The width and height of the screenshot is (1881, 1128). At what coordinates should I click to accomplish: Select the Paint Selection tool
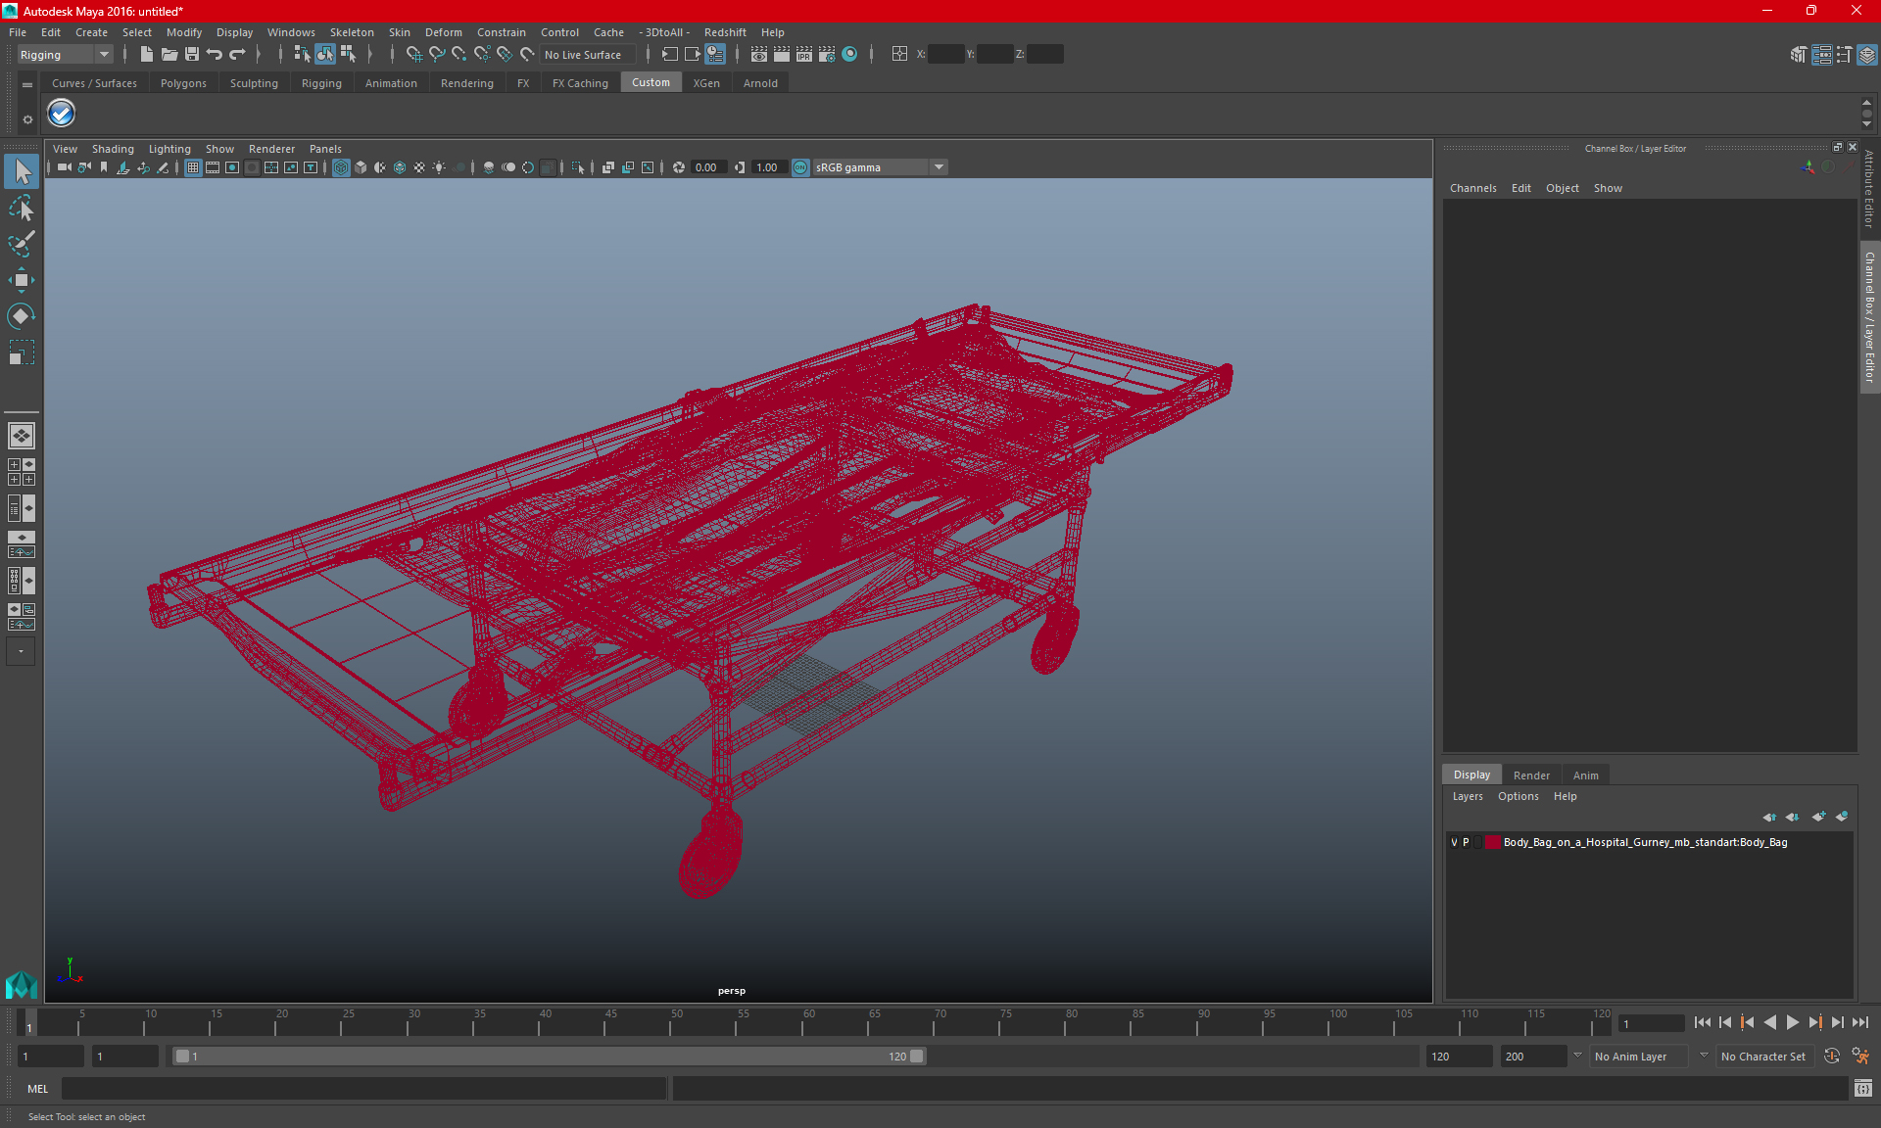pyautogui.click(x=22, y=244)
